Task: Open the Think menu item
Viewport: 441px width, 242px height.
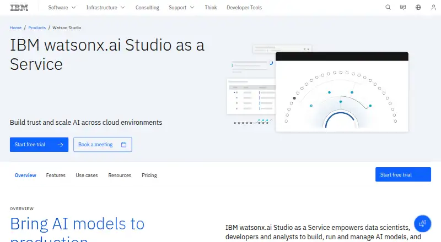Action: pos(211,8)
